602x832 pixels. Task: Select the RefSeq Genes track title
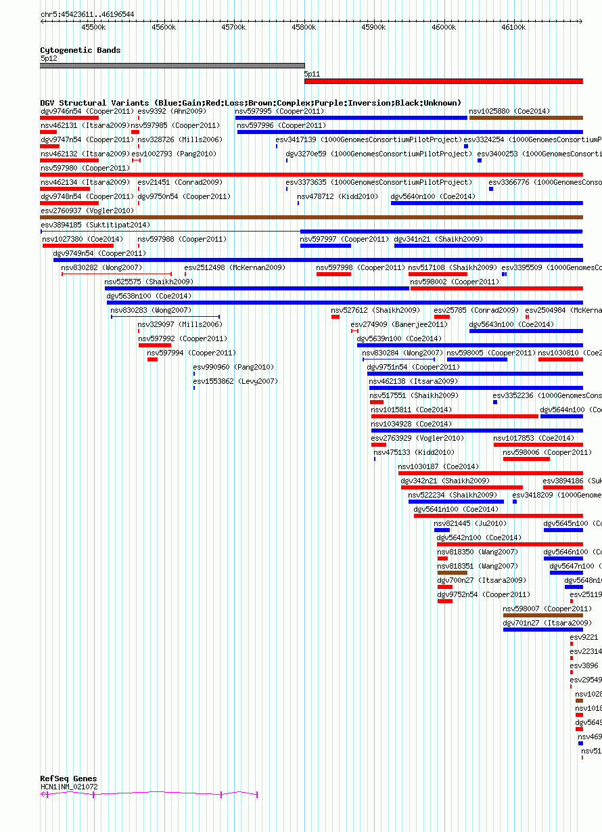tap(68, 779)
